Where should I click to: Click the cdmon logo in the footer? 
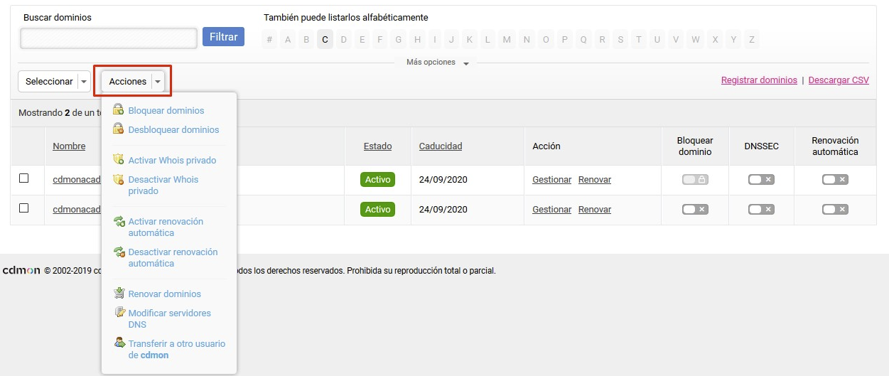(21, 271)
